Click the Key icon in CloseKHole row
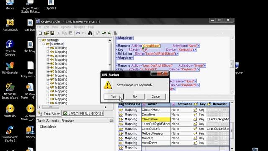 tap(196, 110)
